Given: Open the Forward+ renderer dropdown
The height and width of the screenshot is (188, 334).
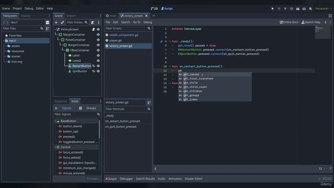Looking at the screenshot, I should [324, 9].
